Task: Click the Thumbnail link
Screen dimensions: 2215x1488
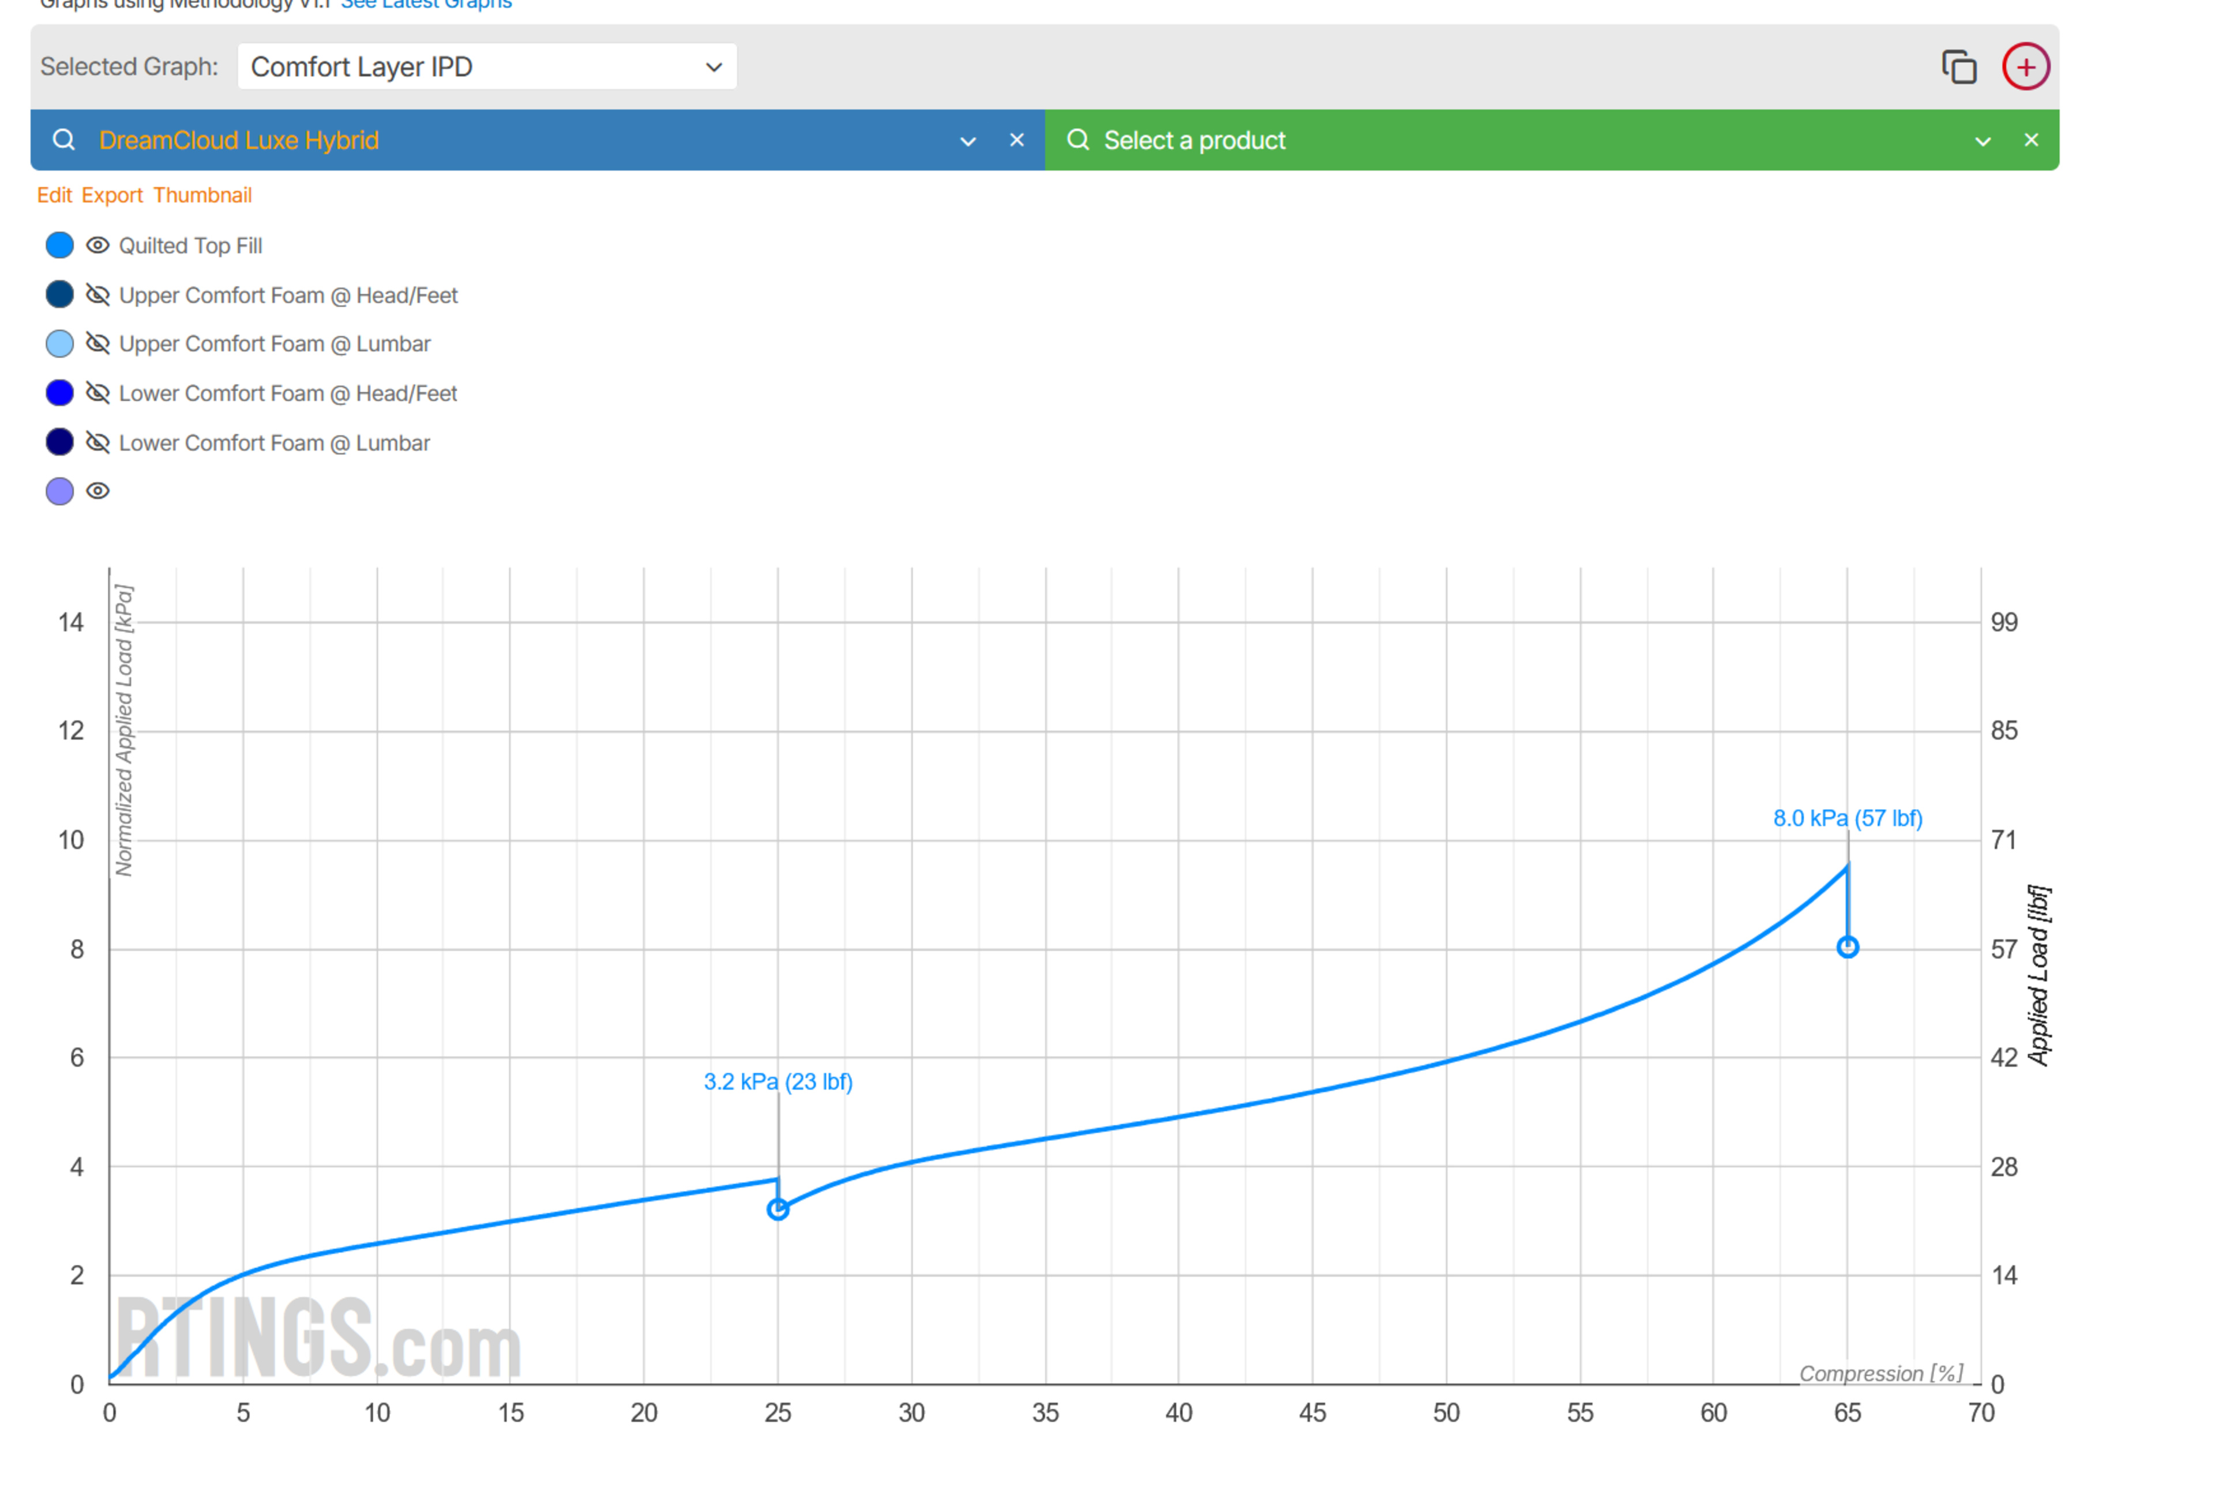Action: (202, 196)
